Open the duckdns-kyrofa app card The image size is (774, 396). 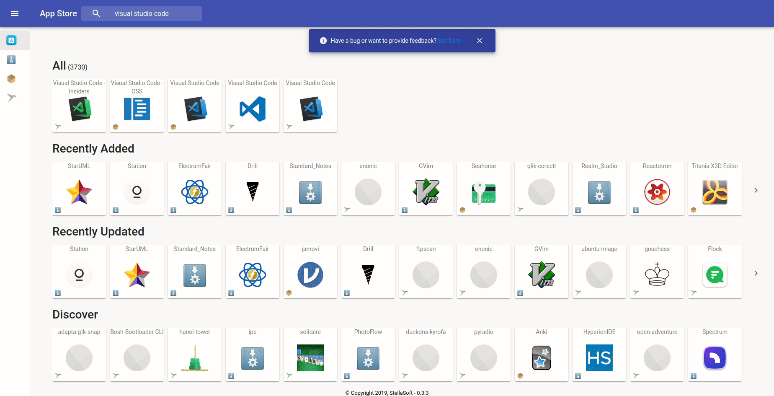click(426, 355)
